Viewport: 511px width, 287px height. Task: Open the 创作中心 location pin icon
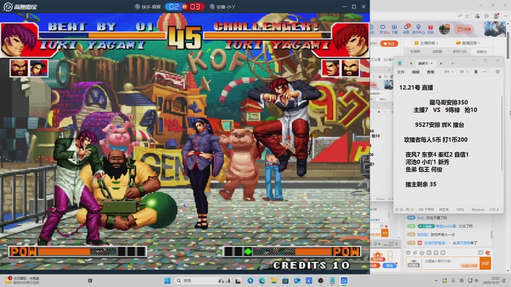coord(418,27)
